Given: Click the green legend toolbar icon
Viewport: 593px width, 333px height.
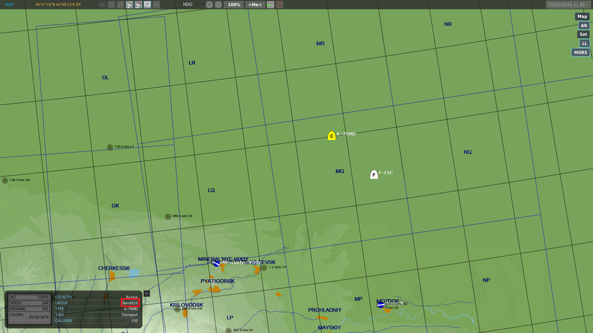Looking at the screenshot, I should point(271,4).
